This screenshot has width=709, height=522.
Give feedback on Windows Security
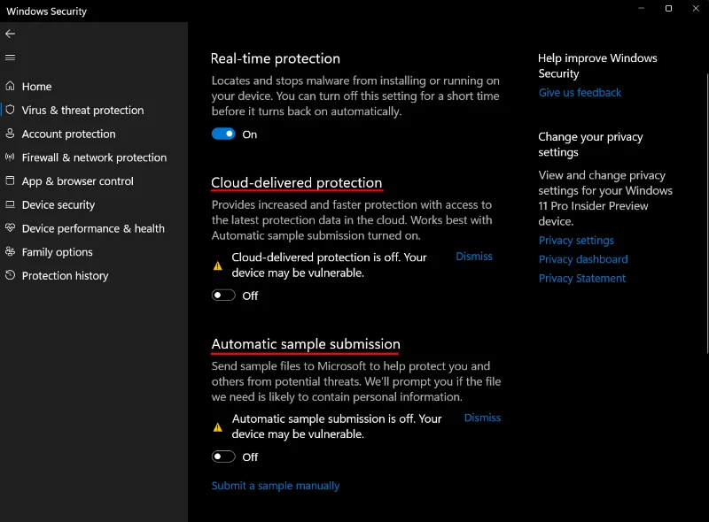pyautogui.click(x=580, y=92)
